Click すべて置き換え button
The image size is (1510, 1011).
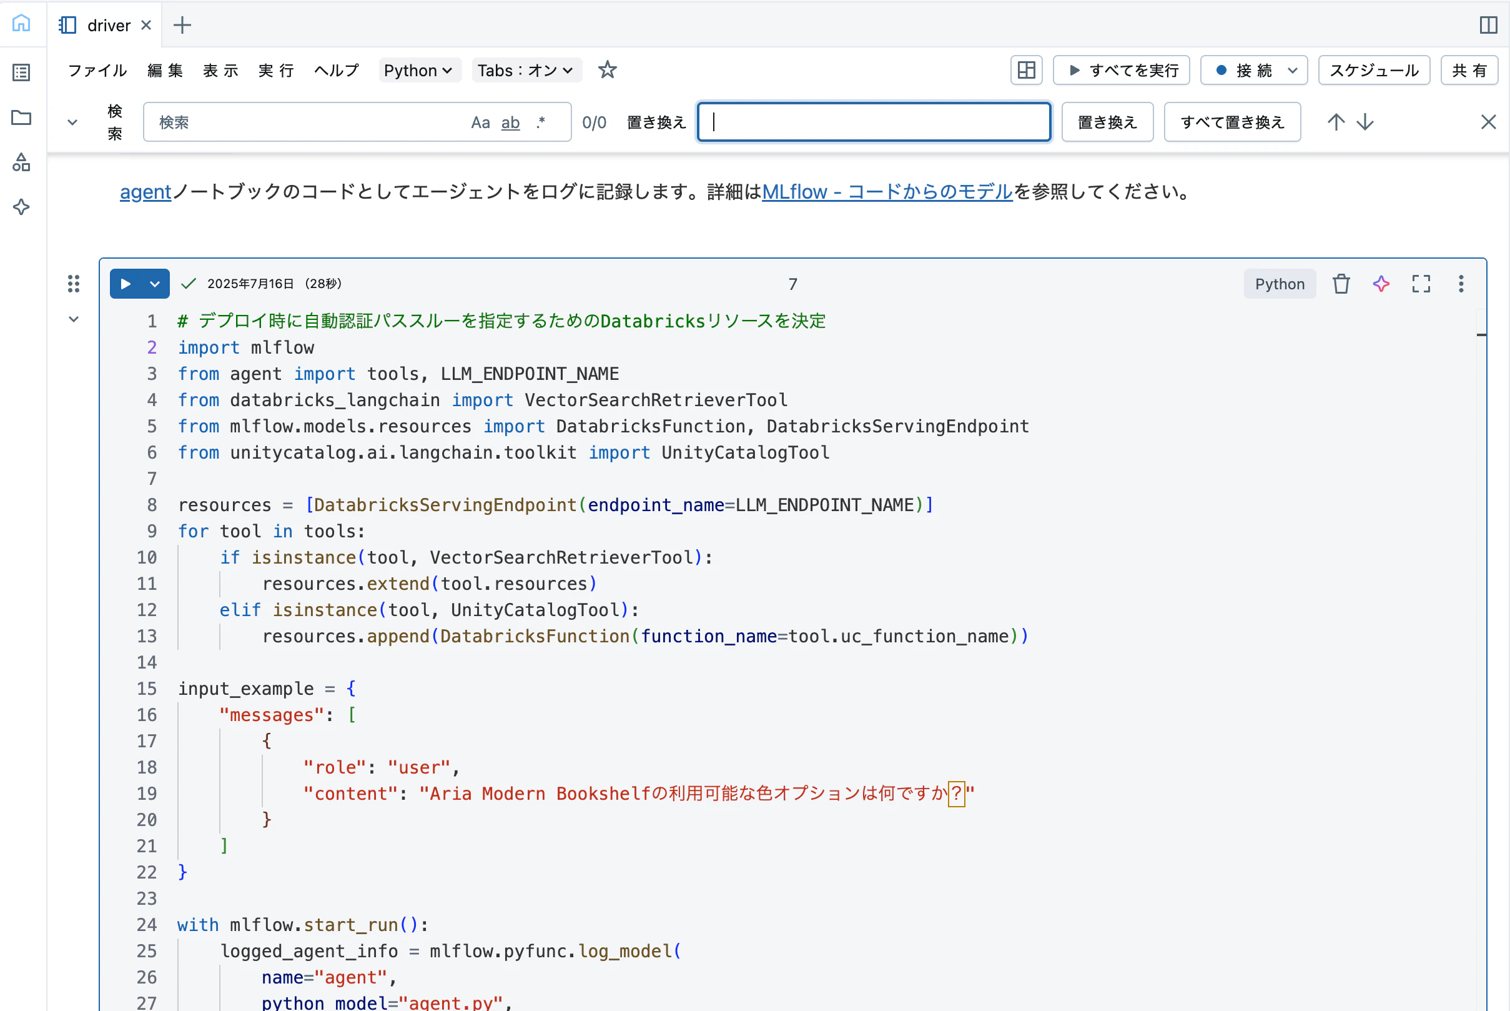tap(1231, 122)
